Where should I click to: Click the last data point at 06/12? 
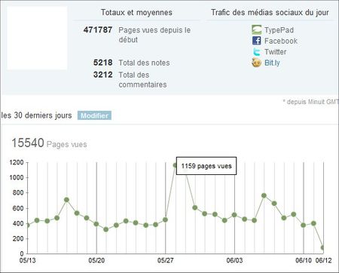323,248
